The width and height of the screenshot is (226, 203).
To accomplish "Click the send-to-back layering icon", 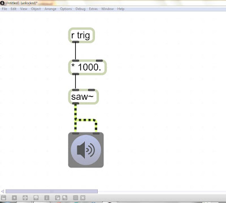I will pos(64,198).
